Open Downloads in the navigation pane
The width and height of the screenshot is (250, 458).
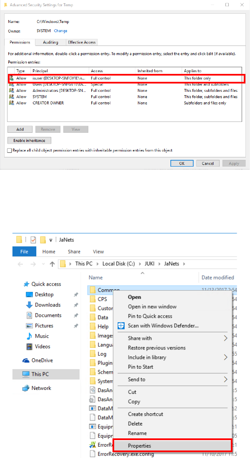47,305
